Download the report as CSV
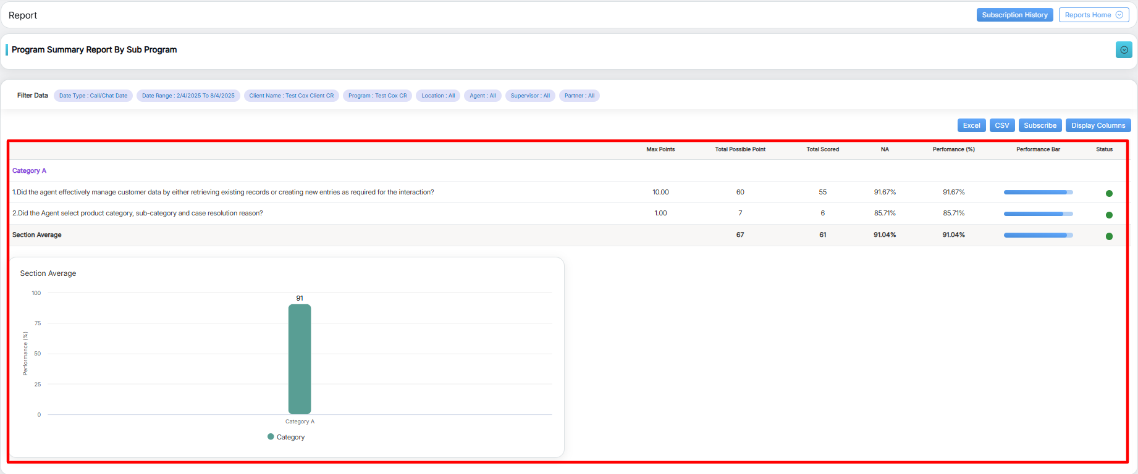 point(1001,125)
